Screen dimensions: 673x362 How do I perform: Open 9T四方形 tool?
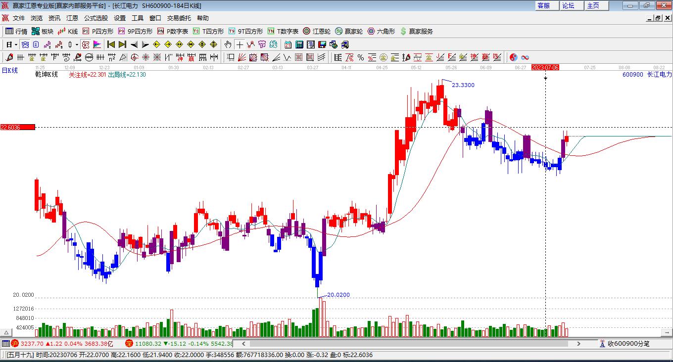tap(245, 31)
